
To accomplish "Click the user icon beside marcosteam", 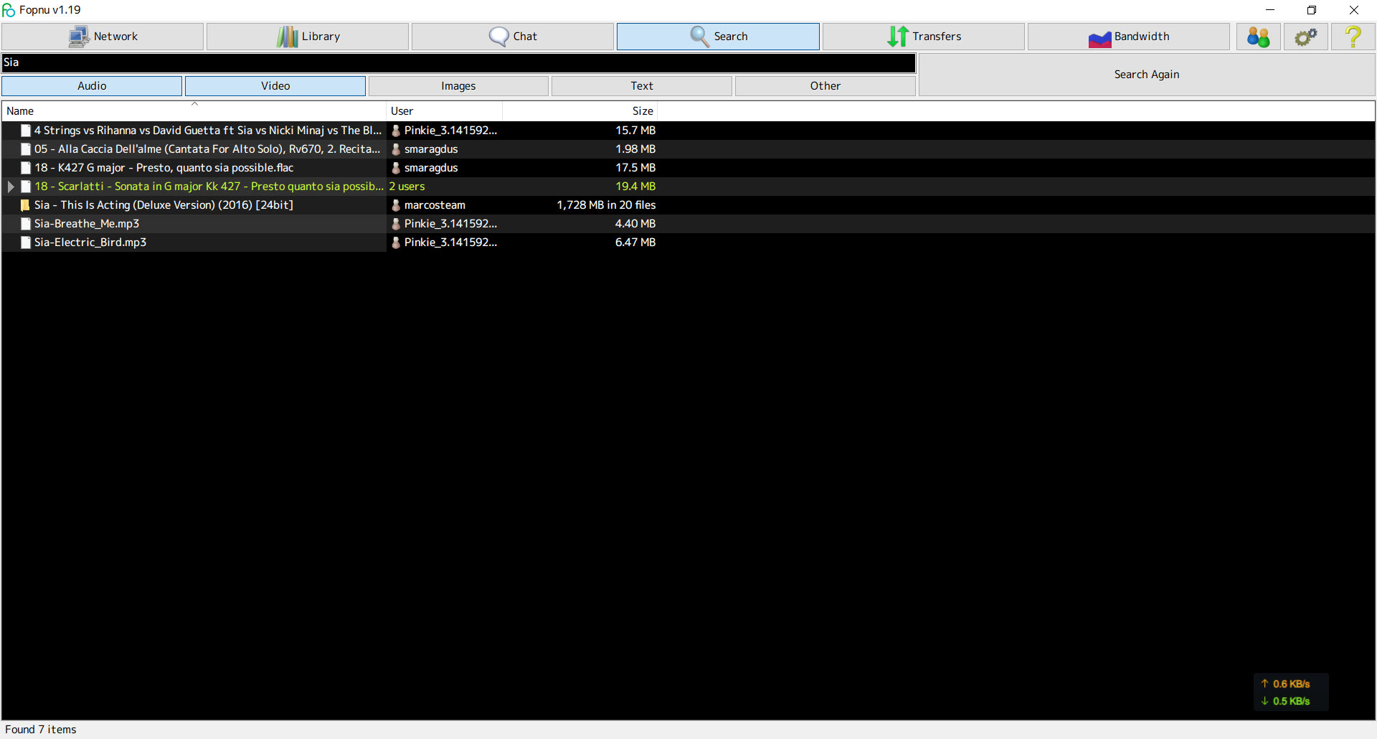I will click(396, 205).
